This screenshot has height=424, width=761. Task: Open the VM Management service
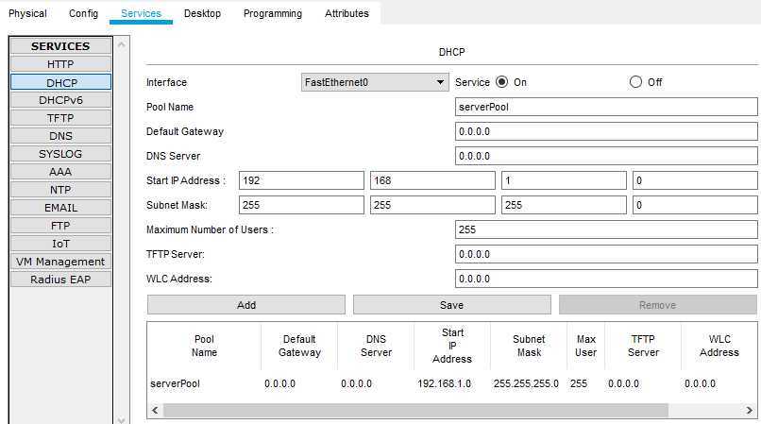click(x=60, y=262)
